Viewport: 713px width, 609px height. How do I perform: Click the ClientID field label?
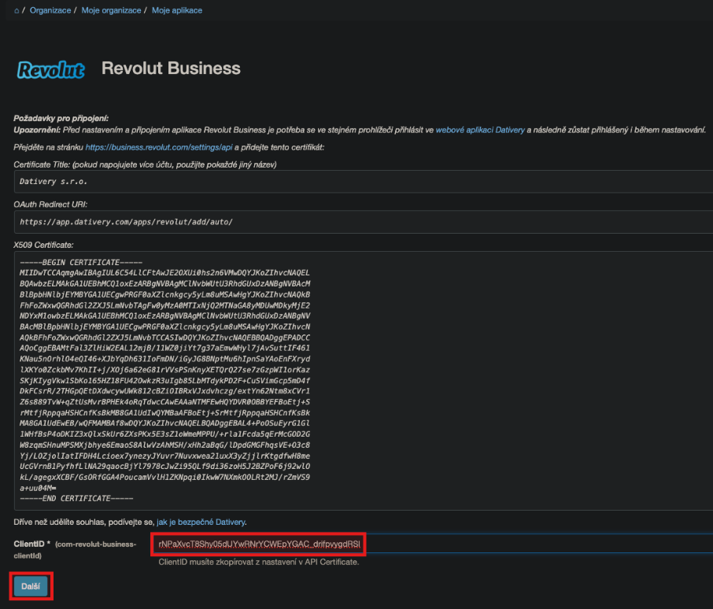pos(75,549)
